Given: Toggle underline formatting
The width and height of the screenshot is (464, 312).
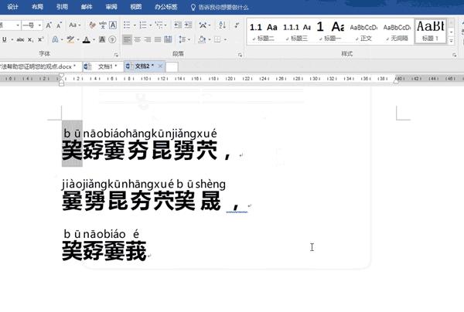Looking at the screenshot, I should [x=5, y=39].
